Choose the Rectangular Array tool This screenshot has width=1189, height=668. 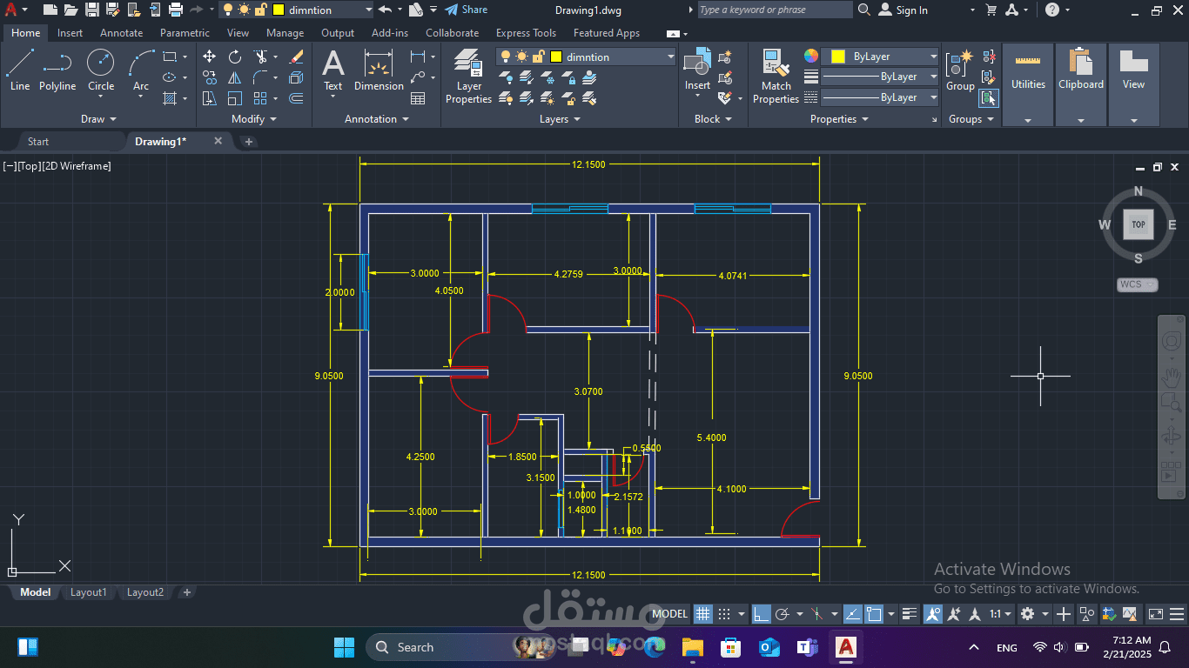tap(260, 98)
